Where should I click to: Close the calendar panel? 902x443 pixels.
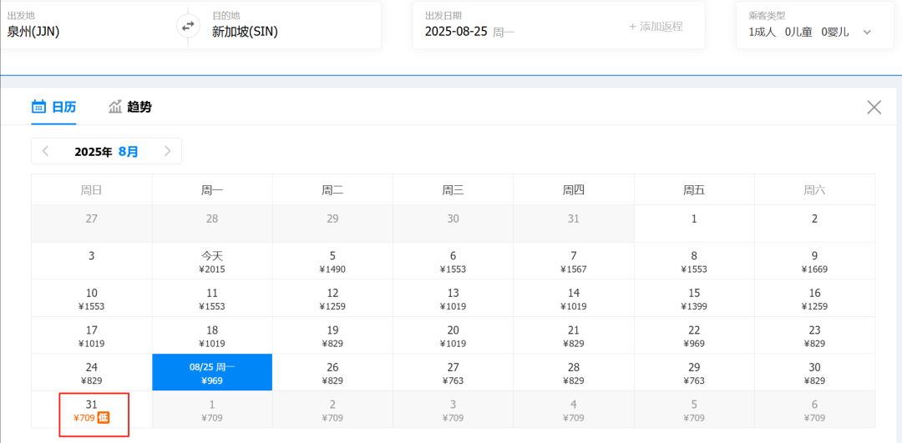click(874, 107)
